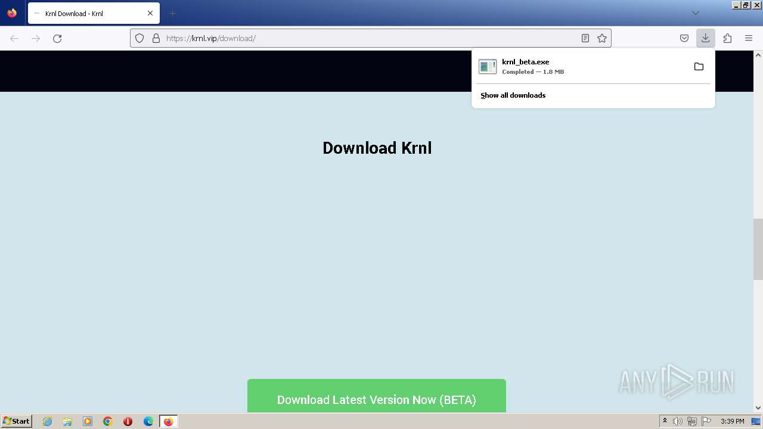This screenshot has height=429, width=763.
Task: Toggle reader view icon
Action: pos(585,38)
